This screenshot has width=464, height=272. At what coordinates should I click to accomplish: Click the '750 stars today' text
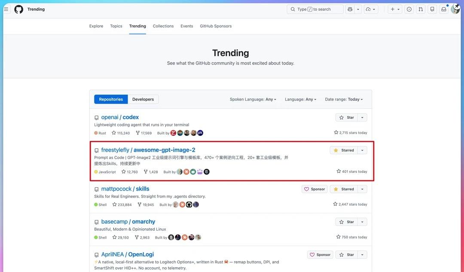coord(351,237)
